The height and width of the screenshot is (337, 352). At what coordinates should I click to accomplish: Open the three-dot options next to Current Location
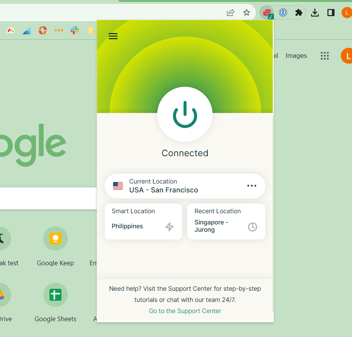(x=252, y=186)
